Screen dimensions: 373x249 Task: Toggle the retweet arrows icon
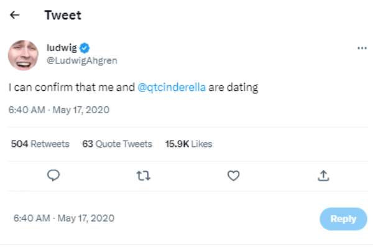[144, 176]
